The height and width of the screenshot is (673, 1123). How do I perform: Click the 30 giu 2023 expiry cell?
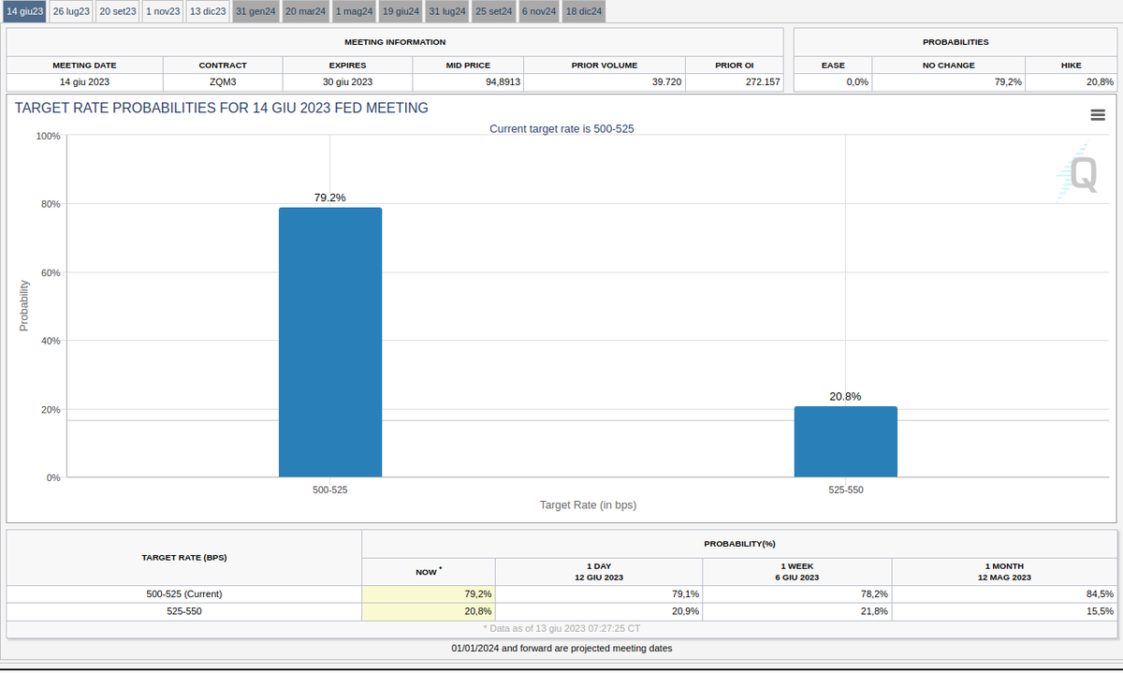click(347, 82)
